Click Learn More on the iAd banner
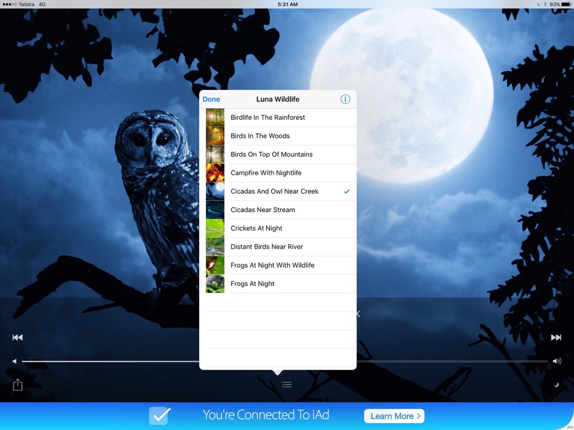 pyautogui.click(x=393, y=416)
